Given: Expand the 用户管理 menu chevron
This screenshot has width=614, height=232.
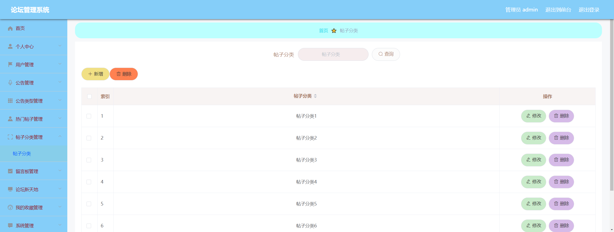Looking at the screenshot, I should 60,64.
